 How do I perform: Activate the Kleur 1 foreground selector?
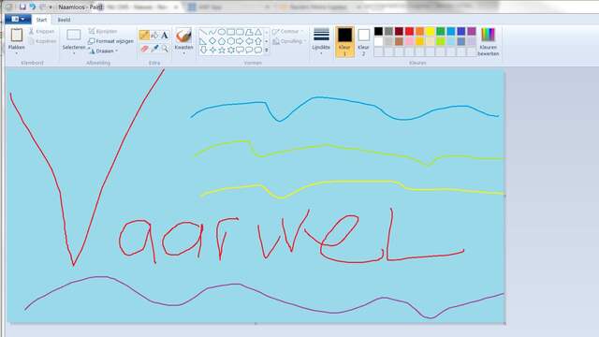coord(344,42)
